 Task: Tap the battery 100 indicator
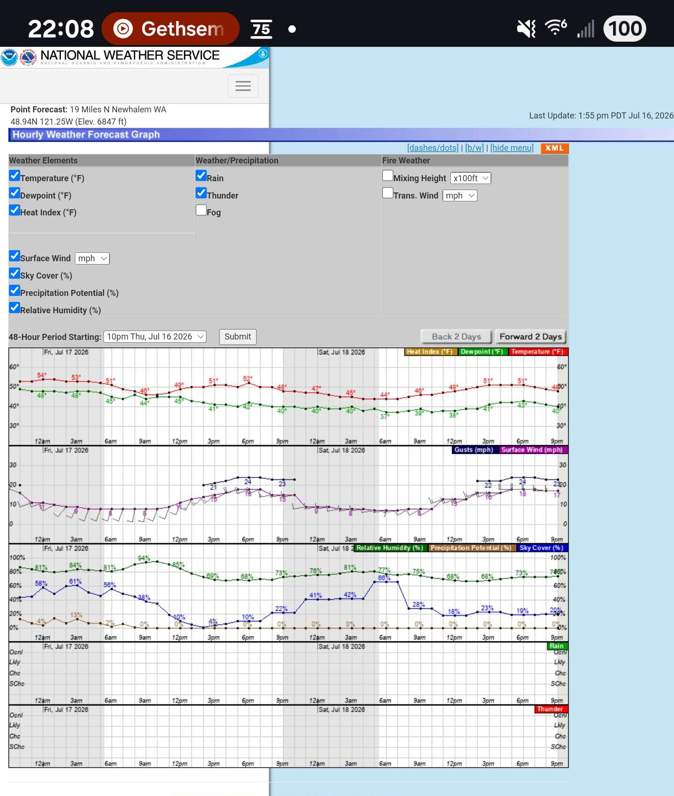625,29
